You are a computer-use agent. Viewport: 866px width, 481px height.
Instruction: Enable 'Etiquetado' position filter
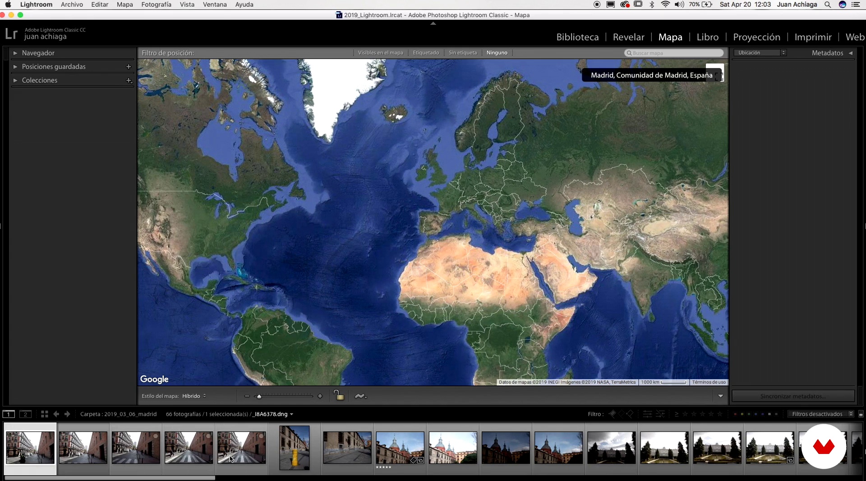(x=426, y=53)
